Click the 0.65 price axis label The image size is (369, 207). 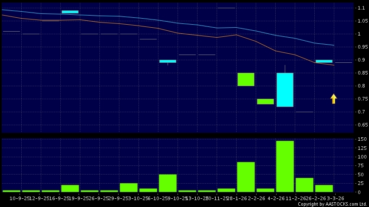point(361,125)
